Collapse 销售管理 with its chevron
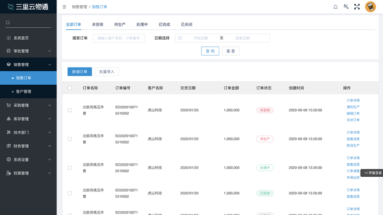The width and height of the screenshot is (383, 215). [x=50, y=65]
